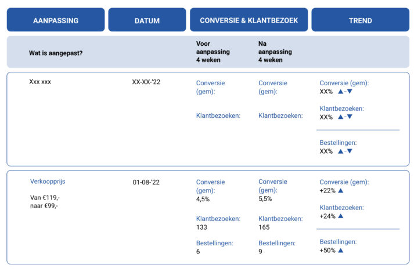
Task: Click down triangle in template Klantbezoeken trend
Action: point(349,117)
